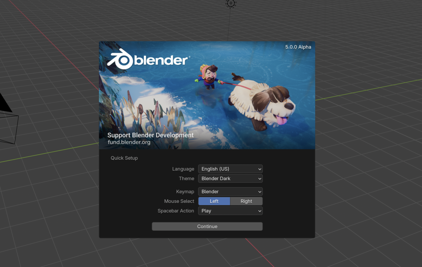The image size is (422, 267).
Task: Click the Quick Setup heading
Action: click(124, 158)
